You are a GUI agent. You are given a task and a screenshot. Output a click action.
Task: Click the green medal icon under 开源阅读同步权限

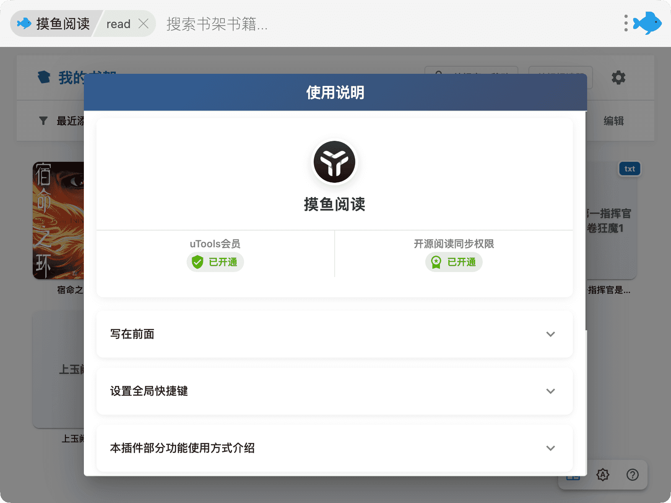tap(436, 262)
